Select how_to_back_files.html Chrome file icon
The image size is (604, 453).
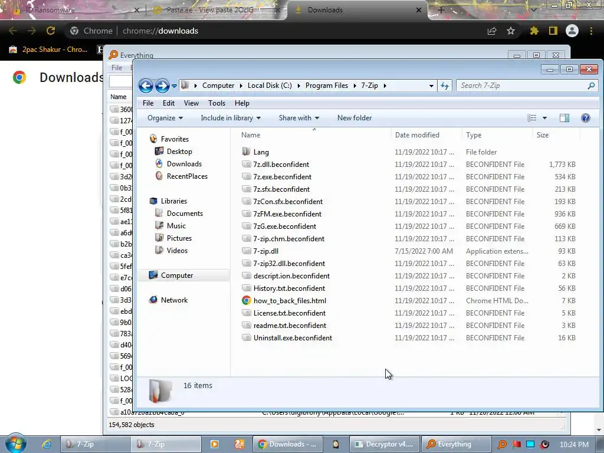click(247, 300)
